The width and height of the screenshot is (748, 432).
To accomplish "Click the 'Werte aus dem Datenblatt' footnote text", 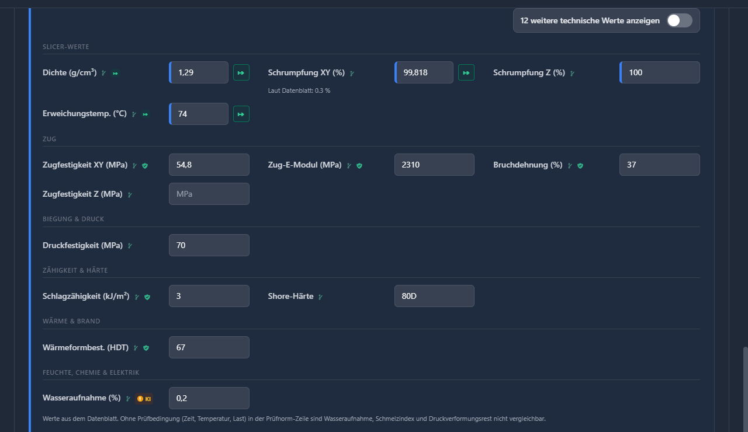I will 294,419.
